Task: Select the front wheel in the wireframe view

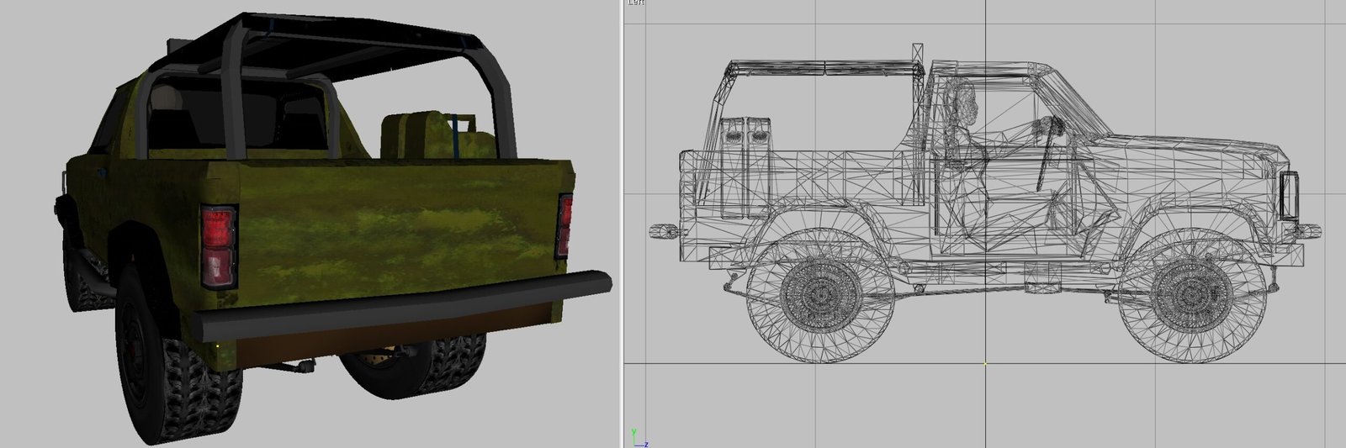Action: 1192,296
